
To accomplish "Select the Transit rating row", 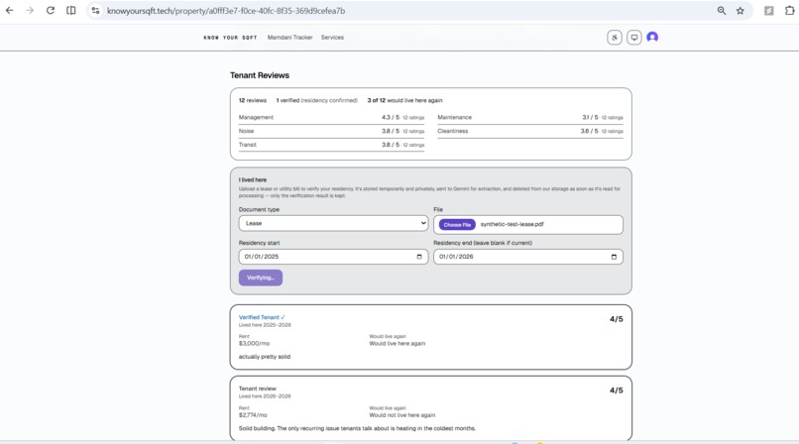I will [331, 145].
